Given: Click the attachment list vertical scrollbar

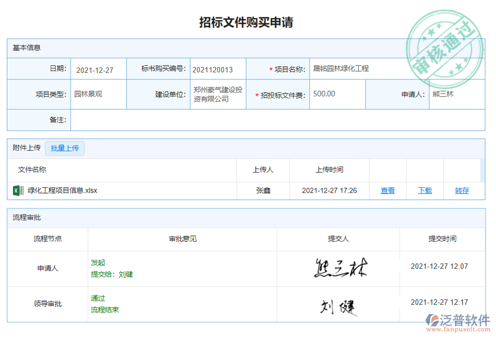Looking at the screenshot, I should (482, 170).
